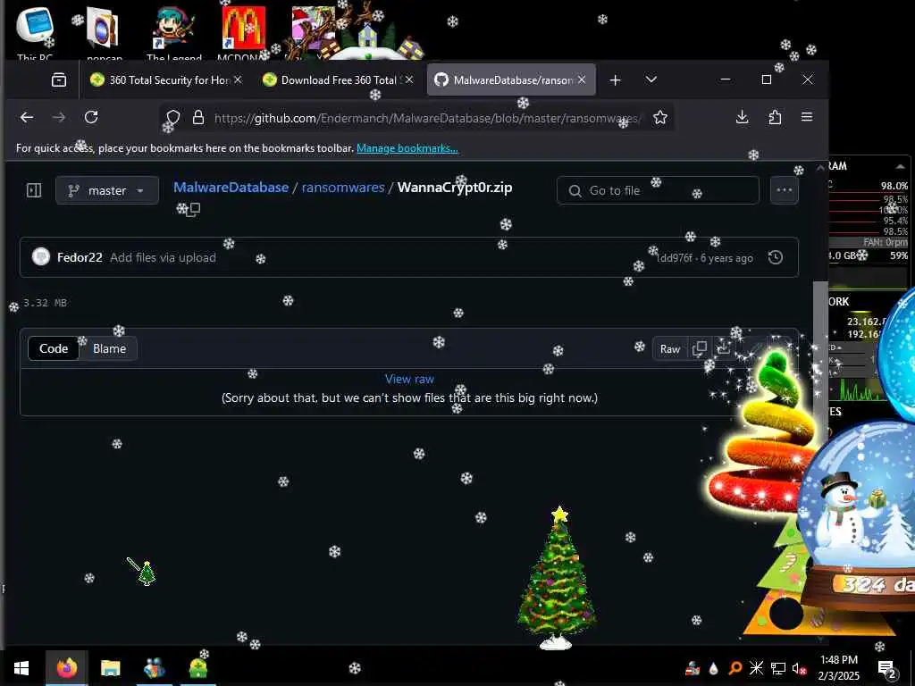The width and height of the screenshot is (915, 686).
Task: Open the network tray icon
Action: tap(778, 668)
